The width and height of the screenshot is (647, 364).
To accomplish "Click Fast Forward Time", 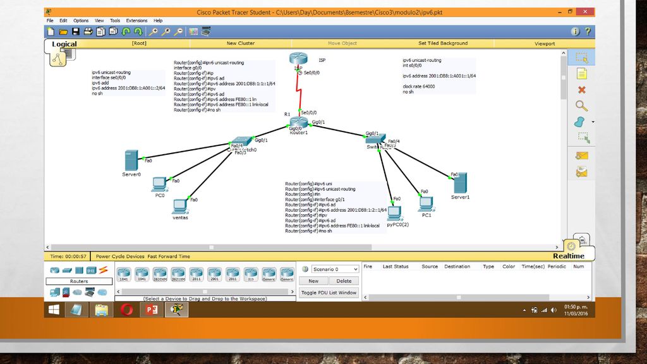I will point(169,257).
